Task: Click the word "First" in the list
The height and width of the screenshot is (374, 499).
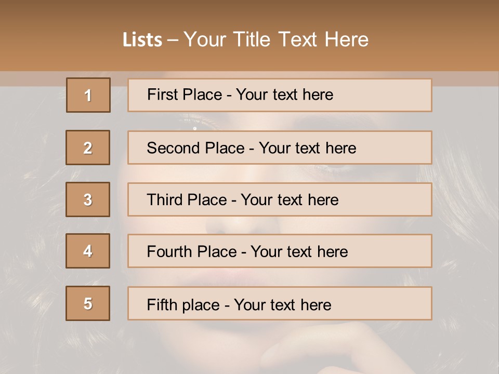Action: (162, 95)
